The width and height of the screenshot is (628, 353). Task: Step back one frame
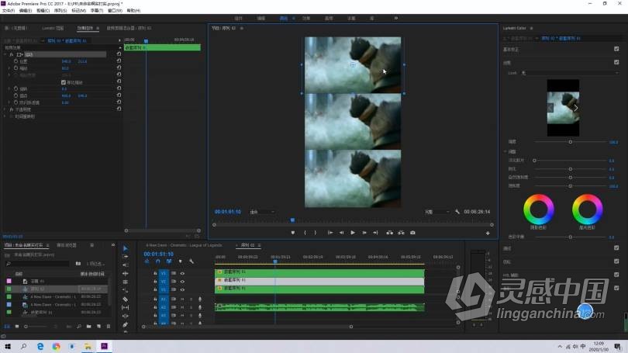click(341, 233)
